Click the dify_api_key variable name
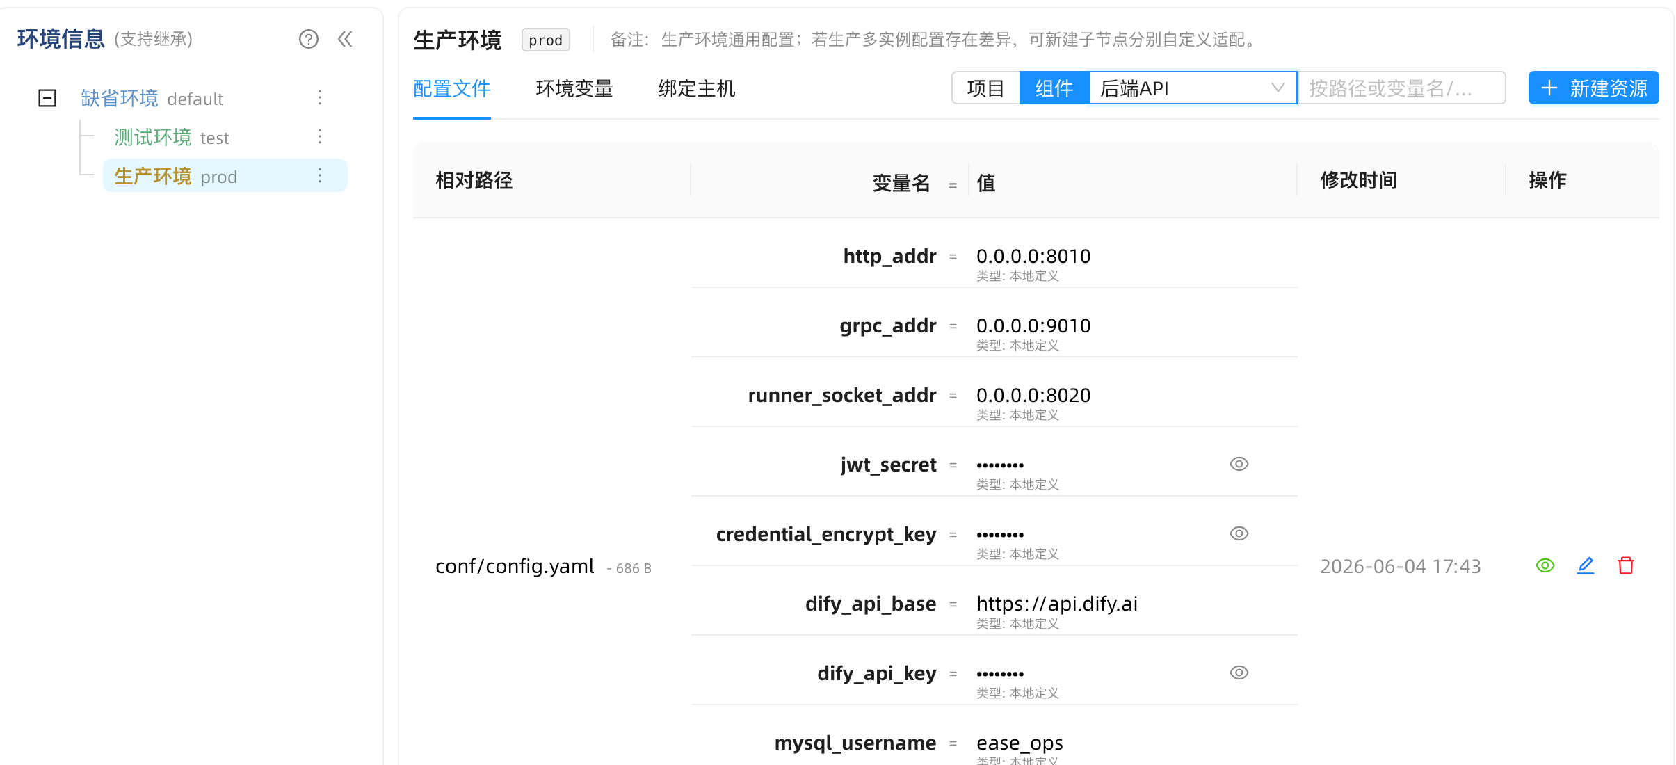This screenshot has height=765, width=1676. point(877,674)
